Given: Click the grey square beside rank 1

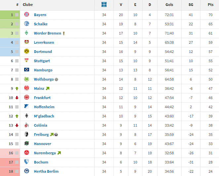Looking at the screenshot, I should (17, 15).
